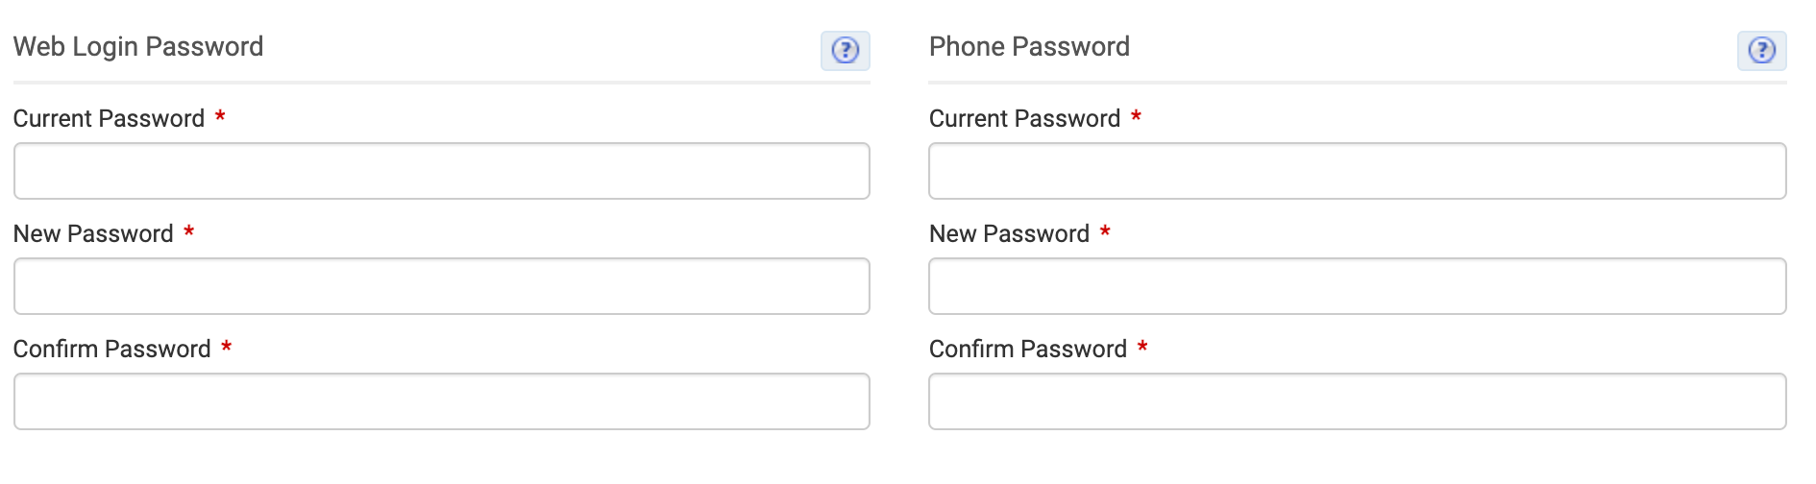Click the Phone Password heading
Viewport: 1816px width, 484px height.
[x=1029, y=47]
